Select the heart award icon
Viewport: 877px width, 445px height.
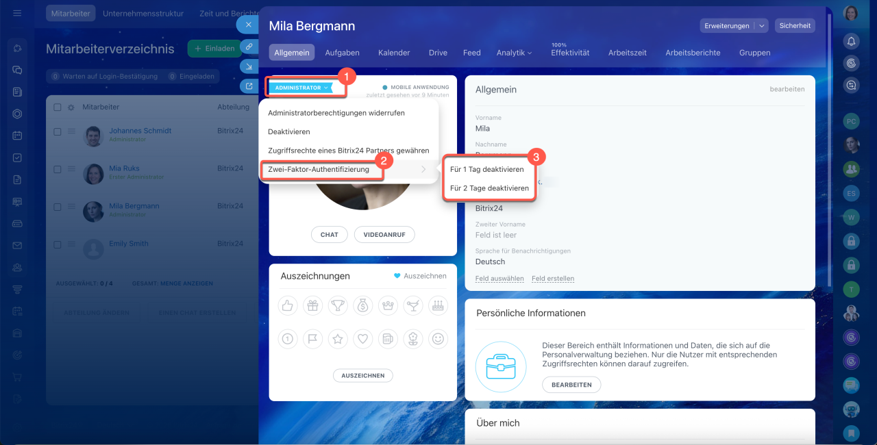point(362,338)
